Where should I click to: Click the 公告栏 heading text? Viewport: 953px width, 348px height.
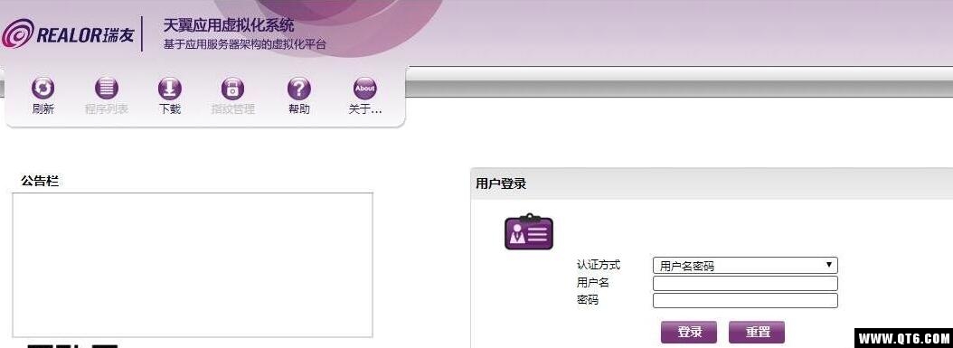point(40,181)
